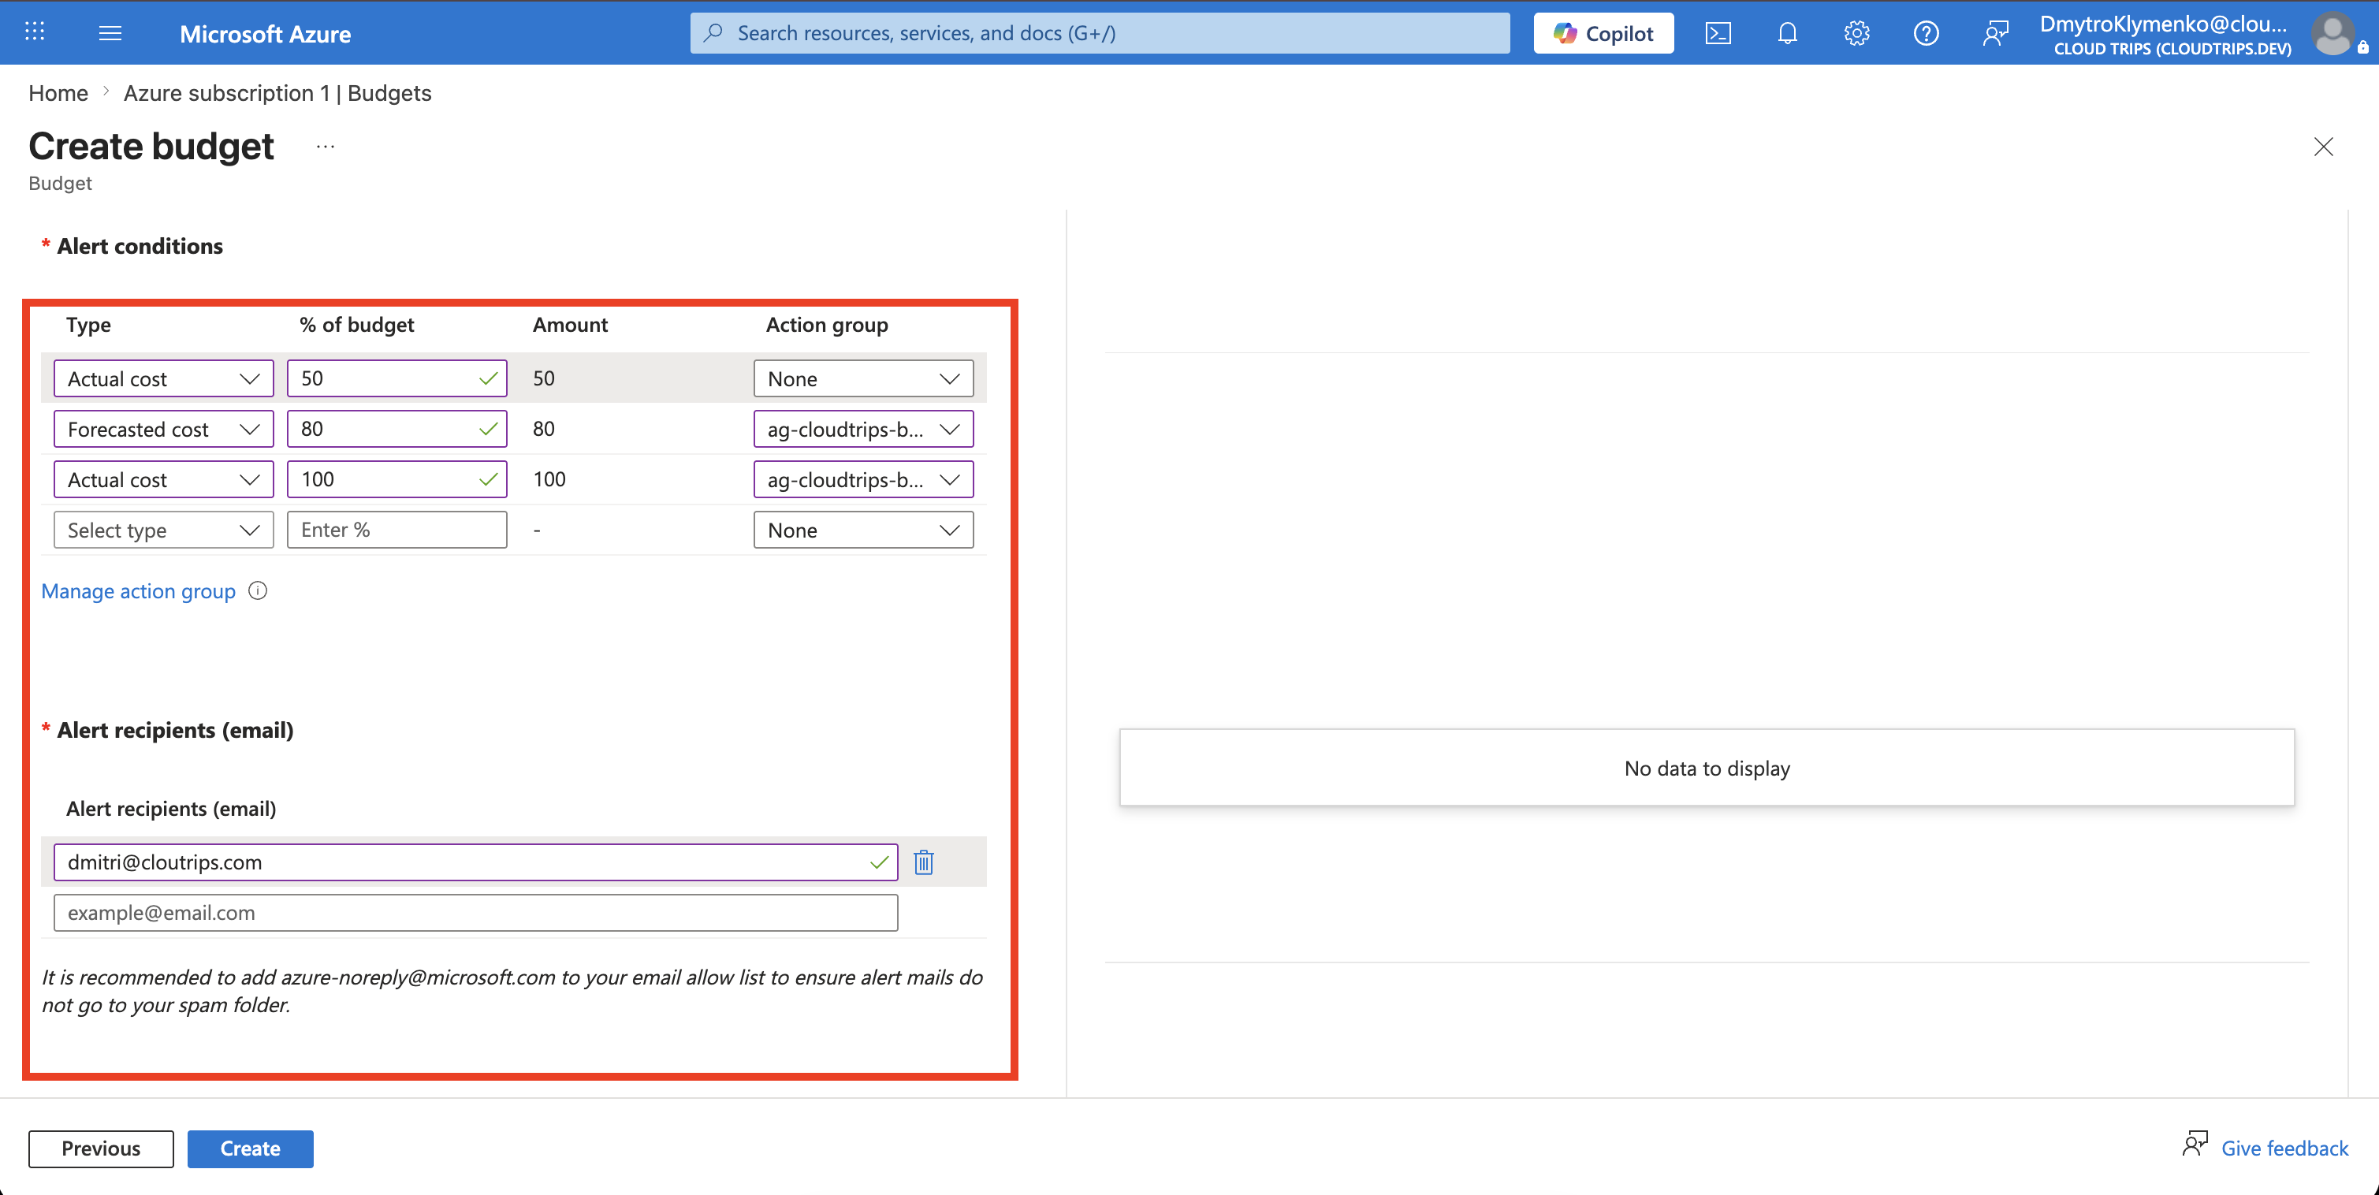Open portal settings gear
The width and height of the screenshot is (2379, 1195).
pyautogui.click(x=1856, y=33)
